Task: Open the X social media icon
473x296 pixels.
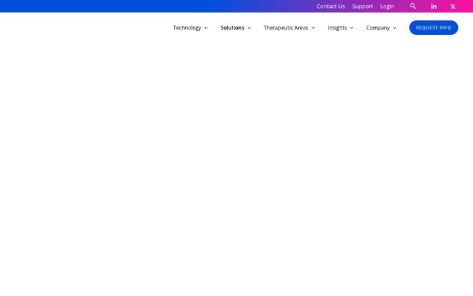Action: [x=453, y=7]
